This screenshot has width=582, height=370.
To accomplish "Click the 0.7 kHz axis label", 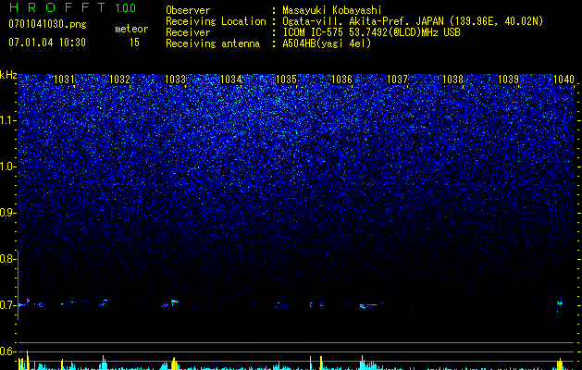I will [x=8, y=305].
